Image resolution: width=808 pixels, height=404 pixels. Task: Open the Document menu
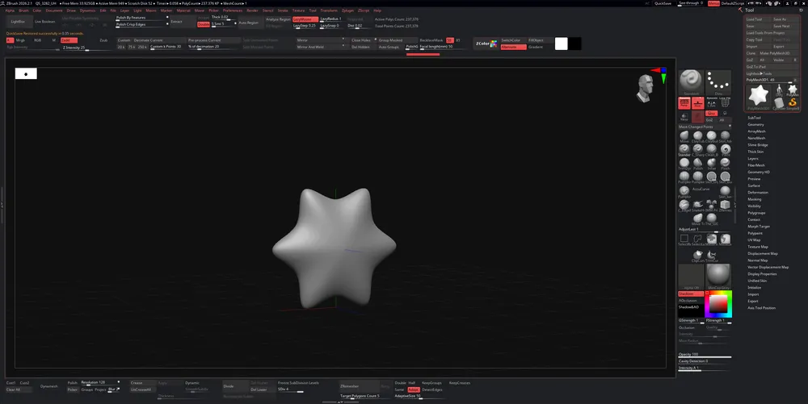point(53,10)
